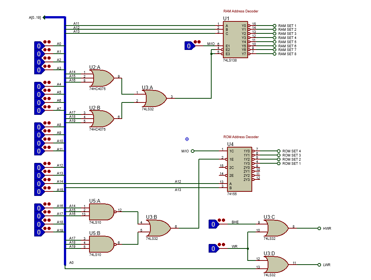Click the ROM SET 3 output terminal
Viewport: 371px width, 280px height.
(x=279, y=155)
